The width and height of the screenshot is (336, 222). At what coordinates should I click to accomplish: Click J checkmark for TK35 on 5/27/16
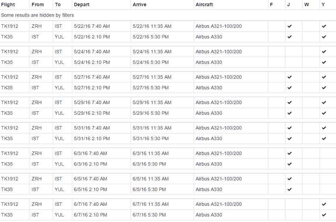pos(290,88)
